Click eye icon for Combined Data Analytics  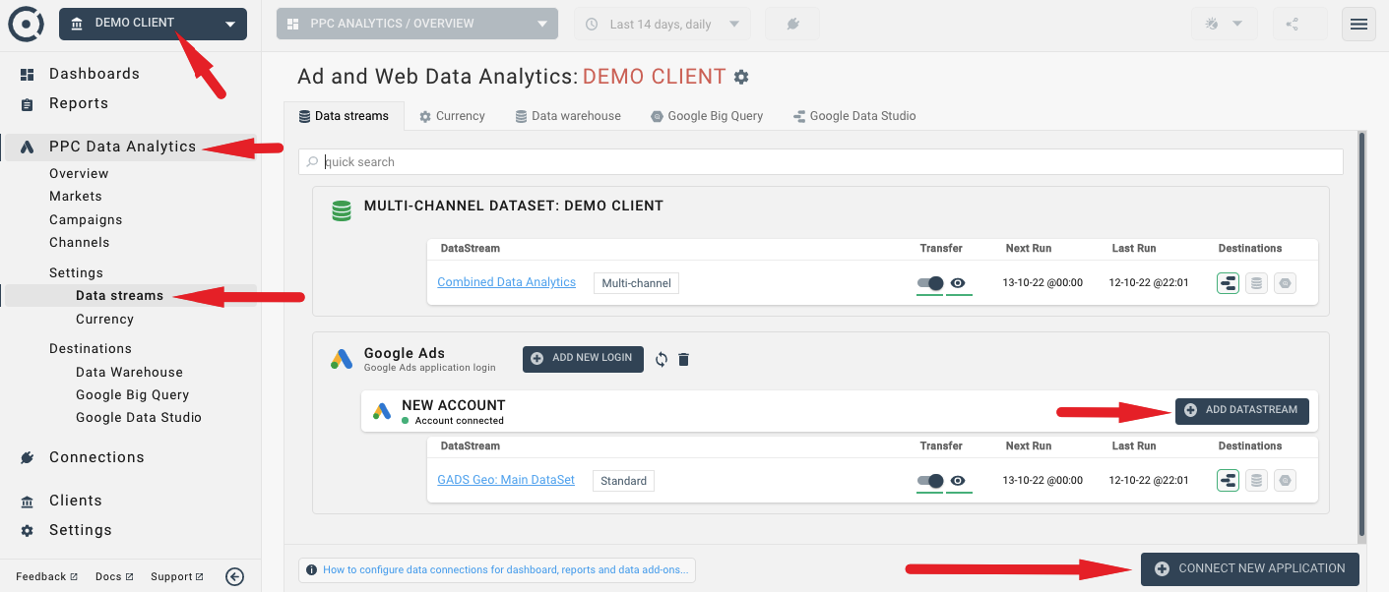point(958,283)
